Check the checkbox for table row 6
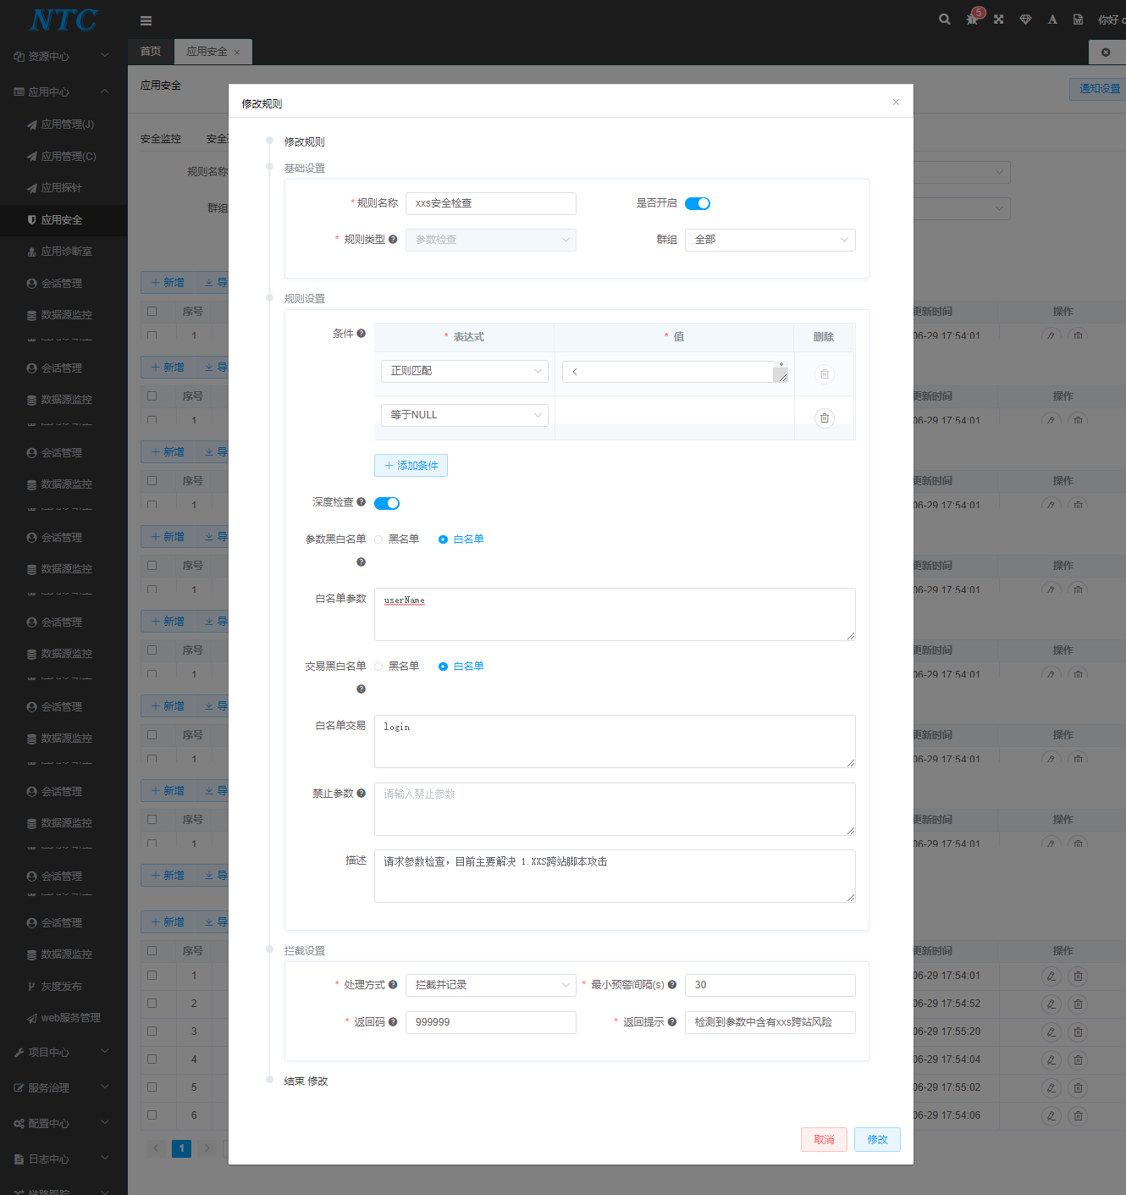The image size is (1126, 1195). (x=152, y=1115)
